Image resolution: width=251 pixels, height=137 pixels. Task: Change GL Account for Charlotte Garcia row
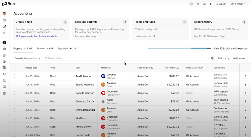(x=193, y=101)
